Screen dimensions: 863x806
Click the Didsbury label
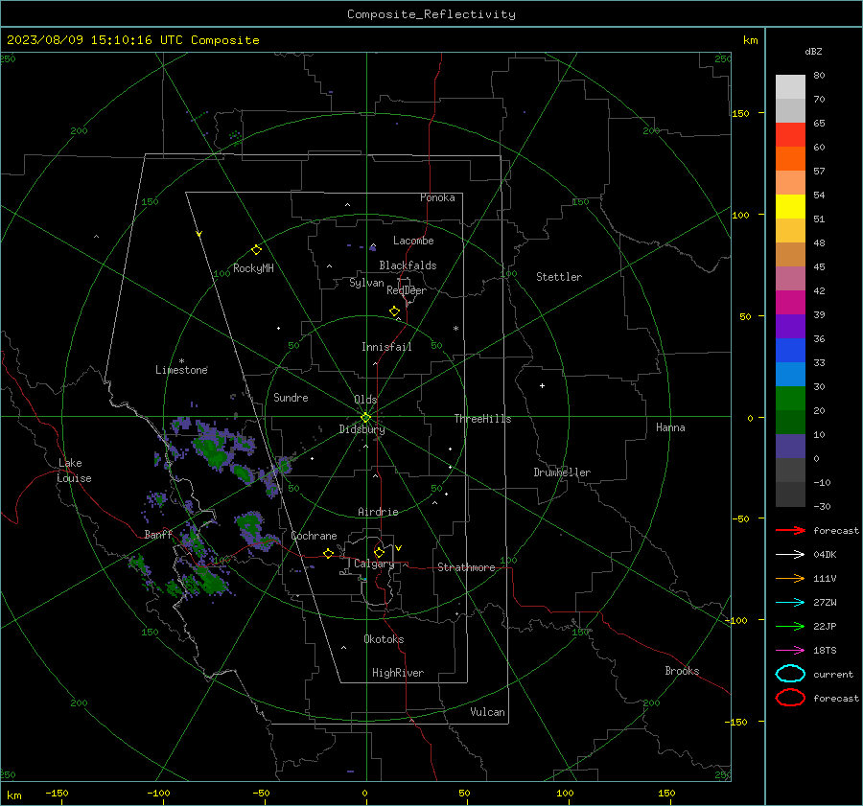[362, 429]
